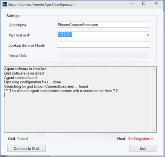The width and height of the screenshot is (165, 157).
Task: Click the 'Agent software is installed' log line
Action: click(x=25, y=69)
